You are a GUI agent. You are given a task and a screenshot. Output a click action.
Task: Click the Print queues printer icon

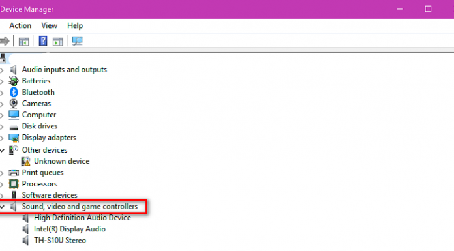[x=14, y=173]
